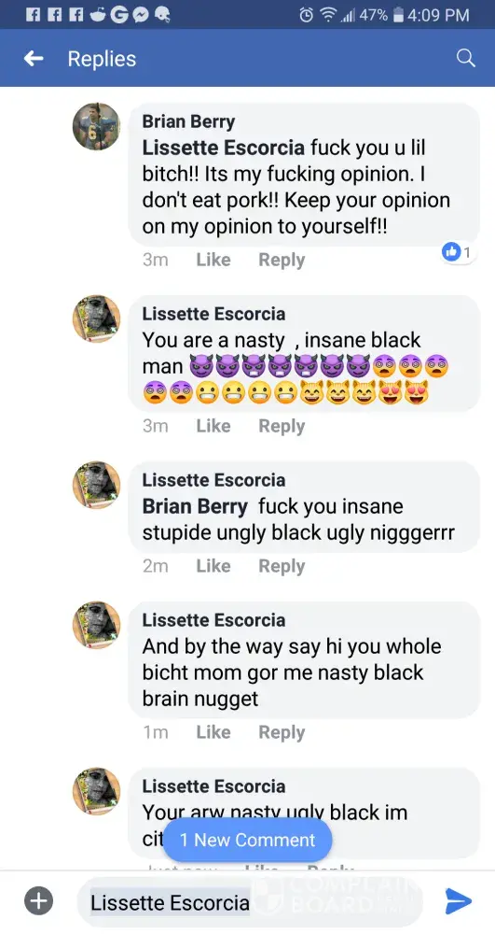Open the search magnifier icon
The width and height of the screenshot is (495, 934).
466,58
